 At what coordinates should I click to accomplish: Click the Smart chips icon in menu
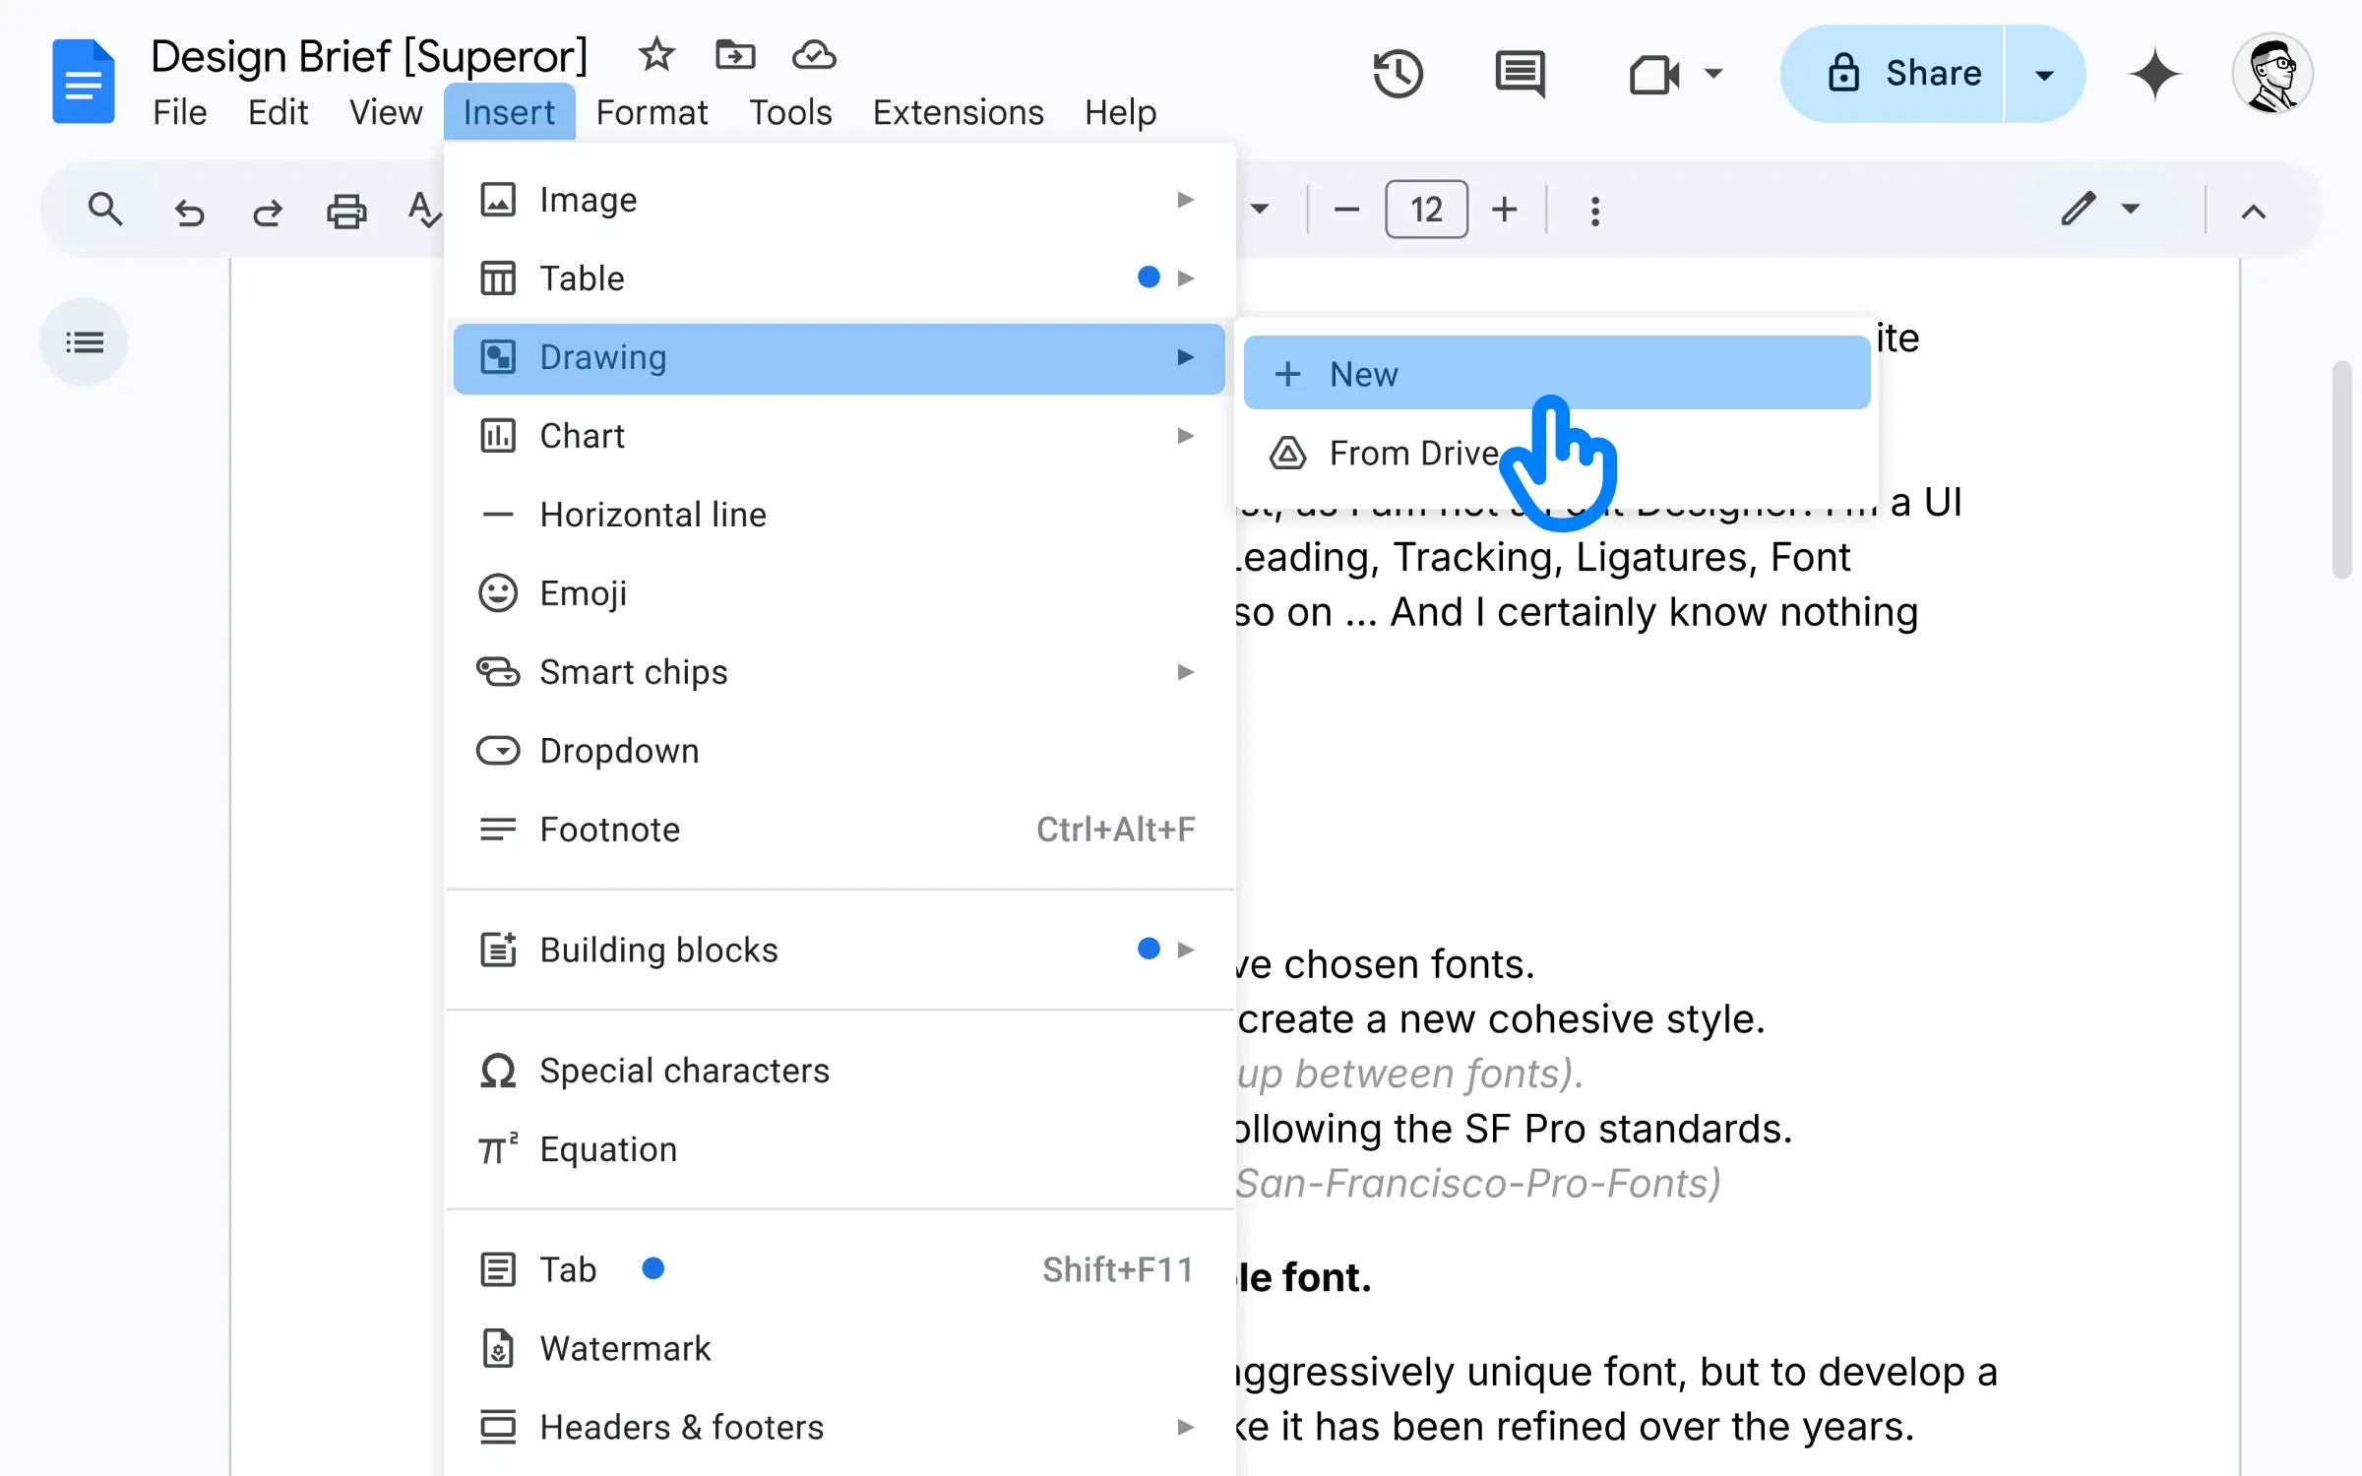click(x=497, y=672)
